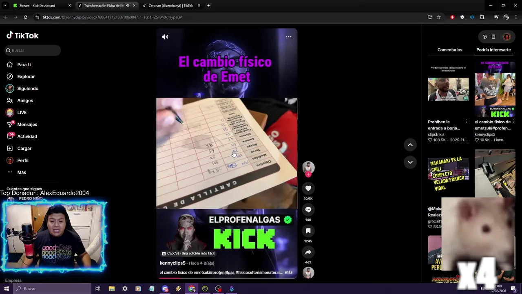Follow the creator using the red plus
This screenshot has width=522, height=294.
click(308, 174)
